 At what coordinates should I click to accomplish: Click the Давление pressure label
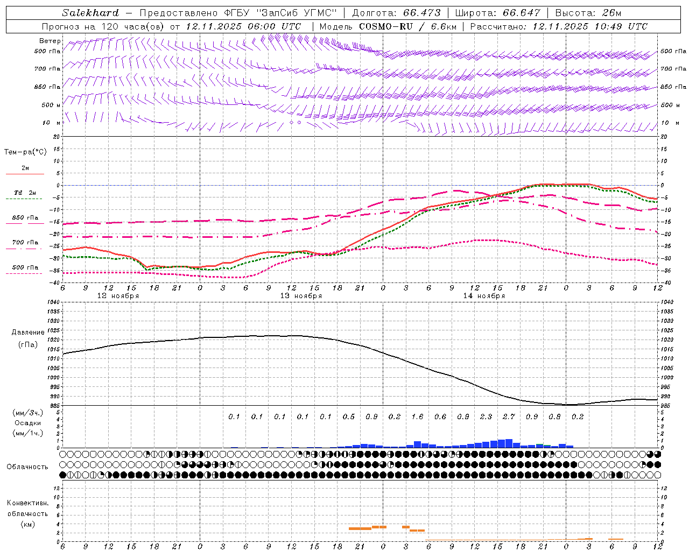pos(28,333)
